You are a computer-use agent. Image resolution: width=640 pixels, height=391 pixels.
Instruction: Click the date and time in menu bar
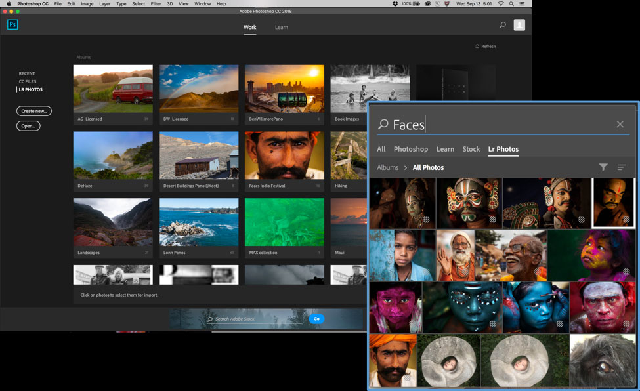pos(474,4)
